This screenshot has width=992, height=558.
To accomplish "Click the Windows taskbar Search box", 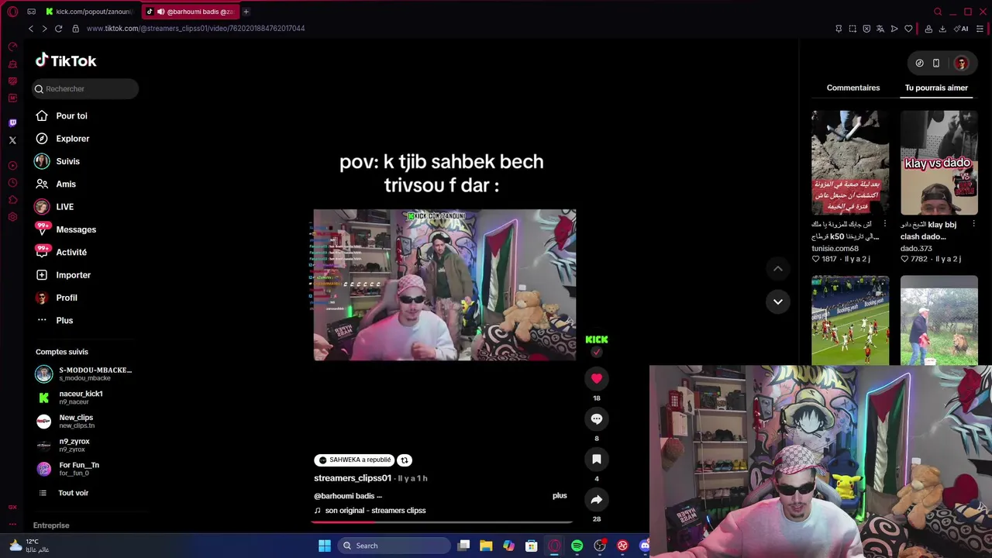I will (x=394, y=546).
